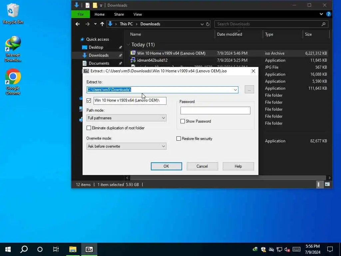Open Customize Quick Access Toolbar dropdown
This screenshot has width=341, height=256.
(101, 5)
